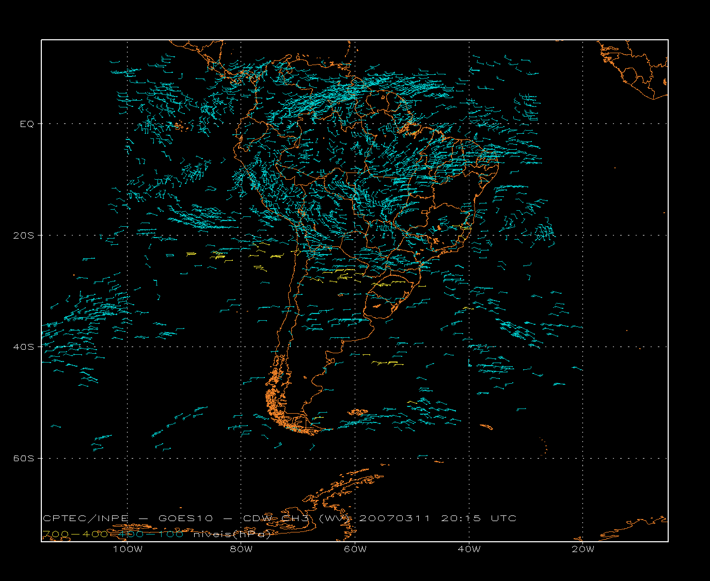710x581 pixels.
Task: Click the CH3 channel text
Action: pos(295,518)
